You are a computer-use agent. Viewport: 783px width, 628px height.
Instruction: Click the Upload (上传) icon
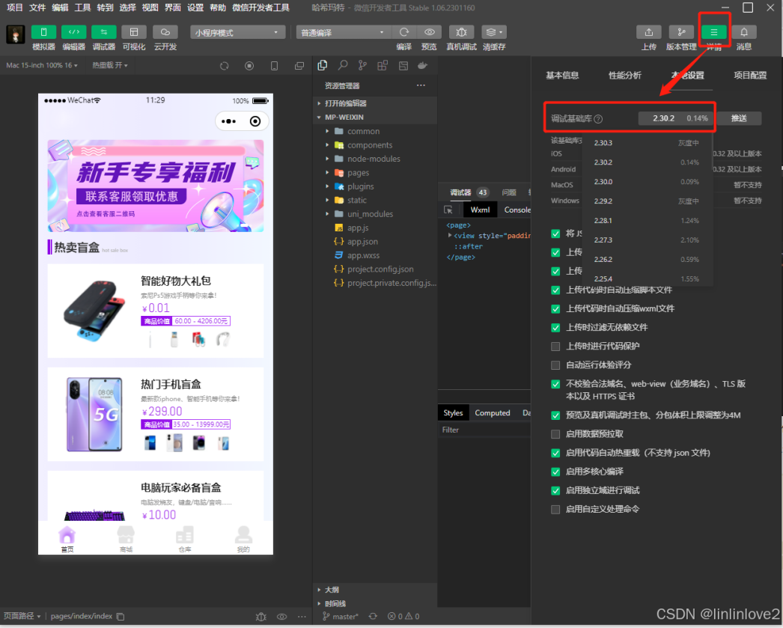649,32
